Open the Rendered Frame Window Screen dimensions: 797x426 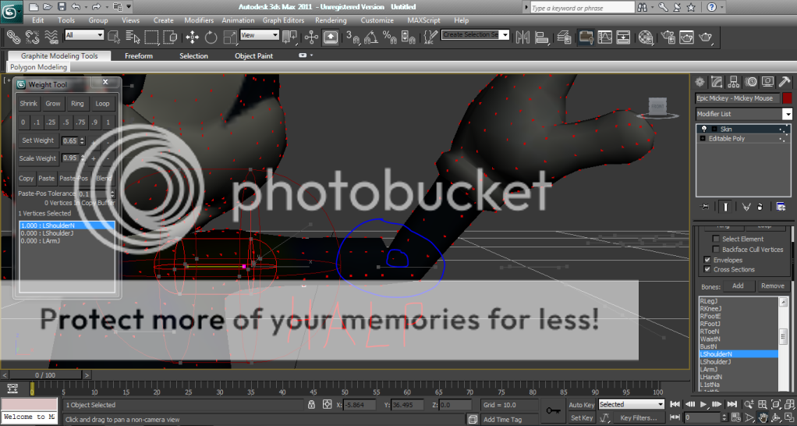click(686, 37)
